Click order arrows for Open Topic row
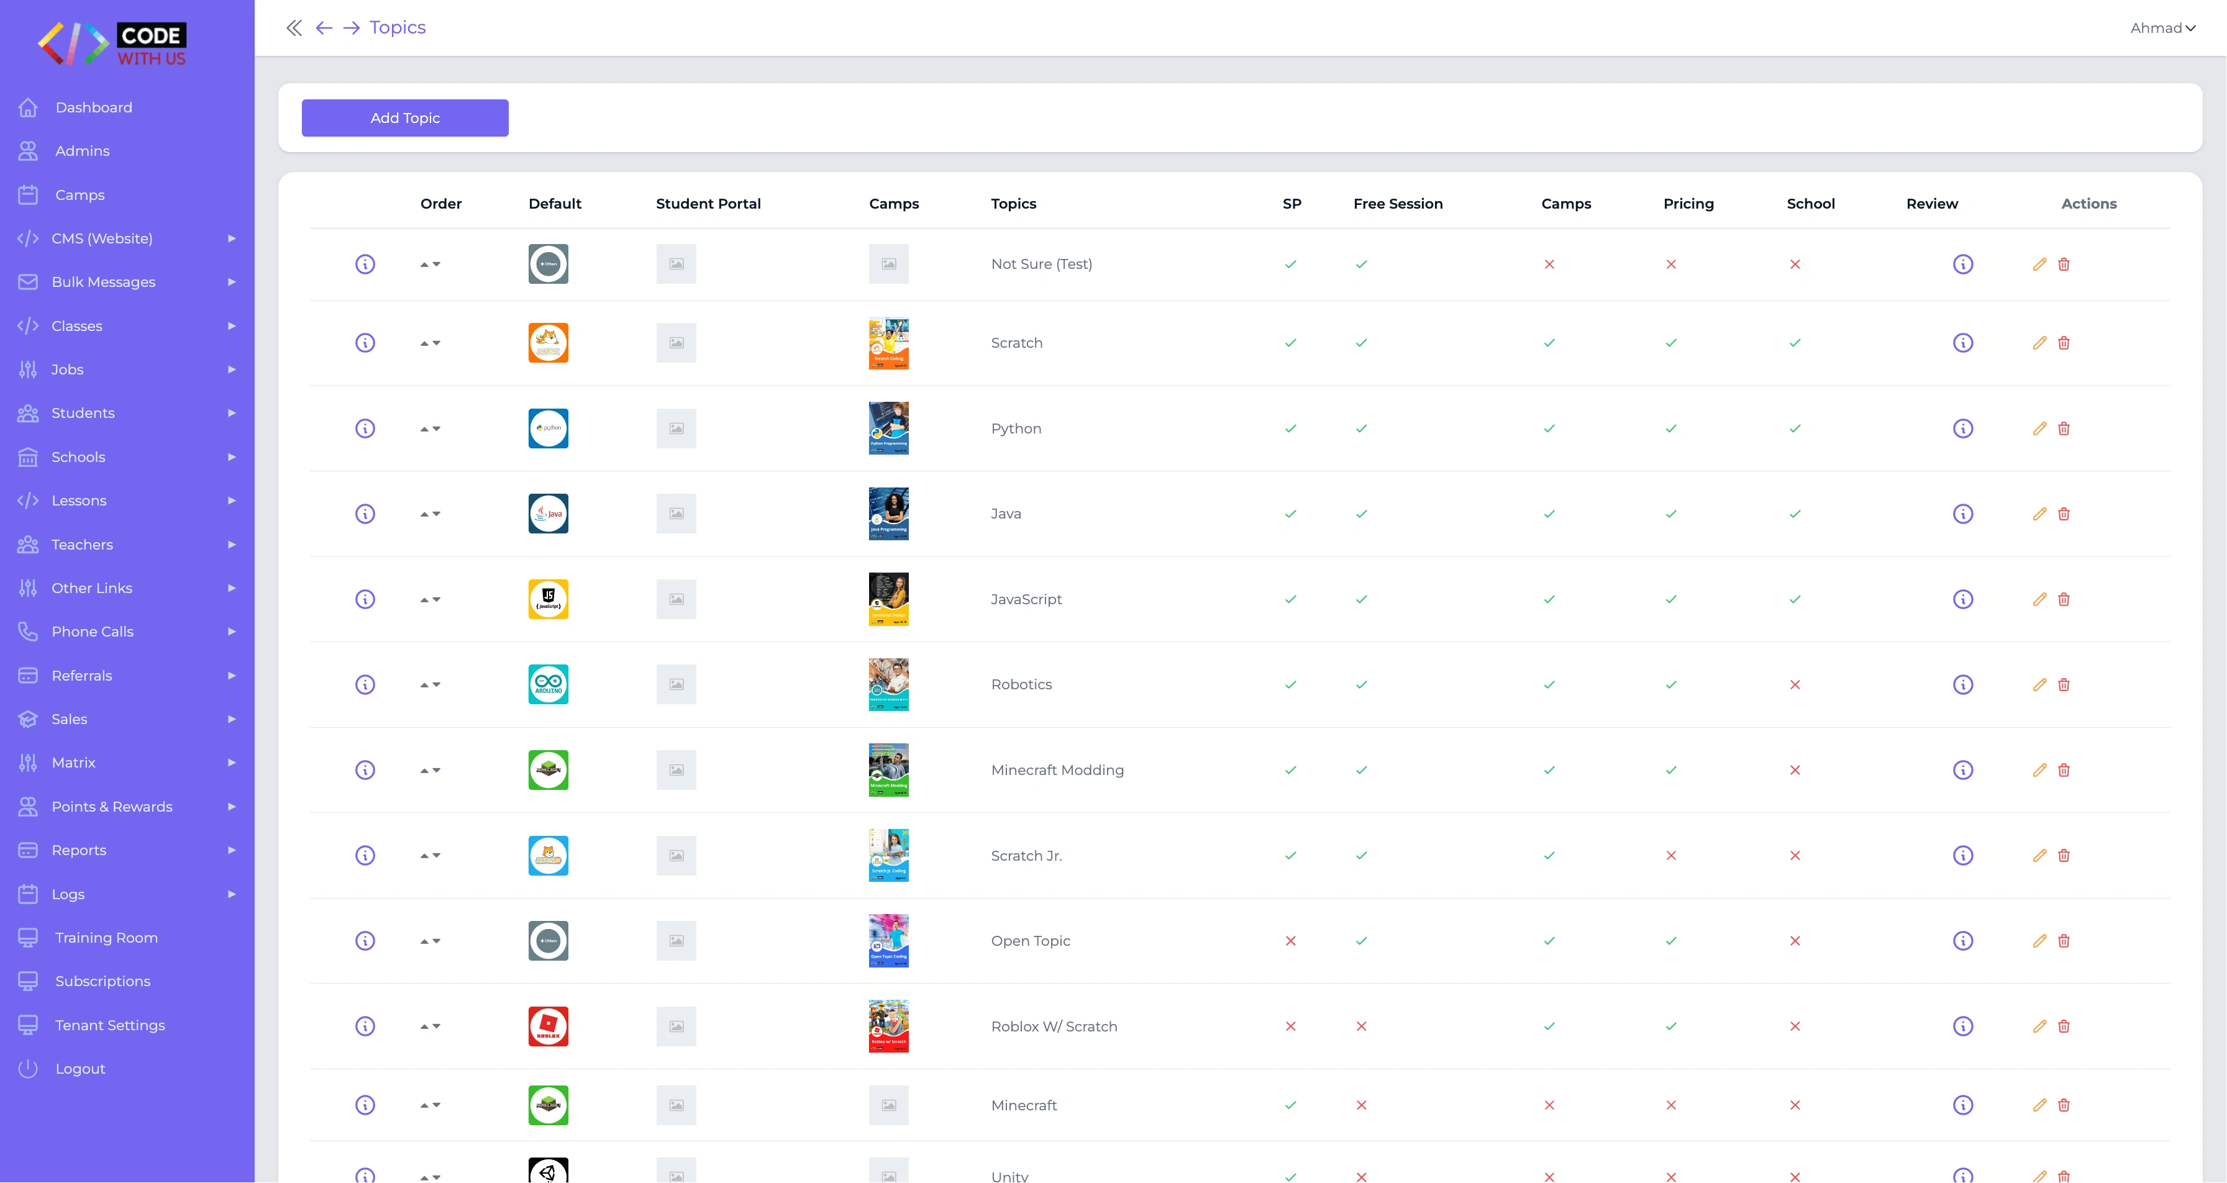 pyautogui.click(x=430, y=941)
